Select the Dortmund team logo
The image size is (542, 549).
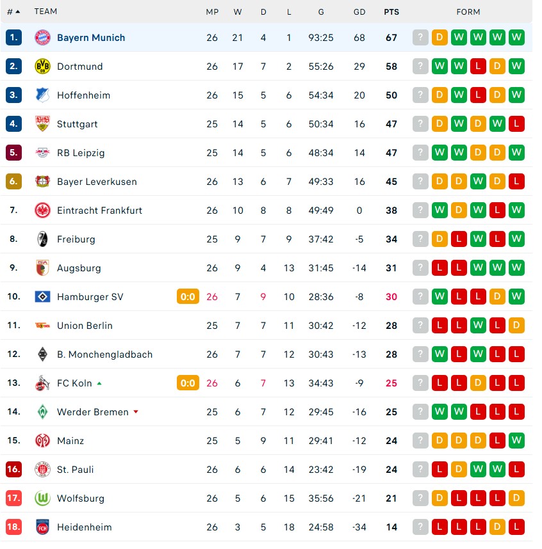point(43,66)
